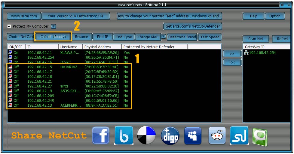Click the GateWay IP column header
294x154 pixels.
click(x=267, y=47)
